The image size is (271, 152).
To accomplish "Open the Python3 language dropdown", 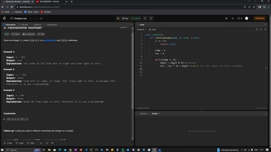I will click(141, 30).
